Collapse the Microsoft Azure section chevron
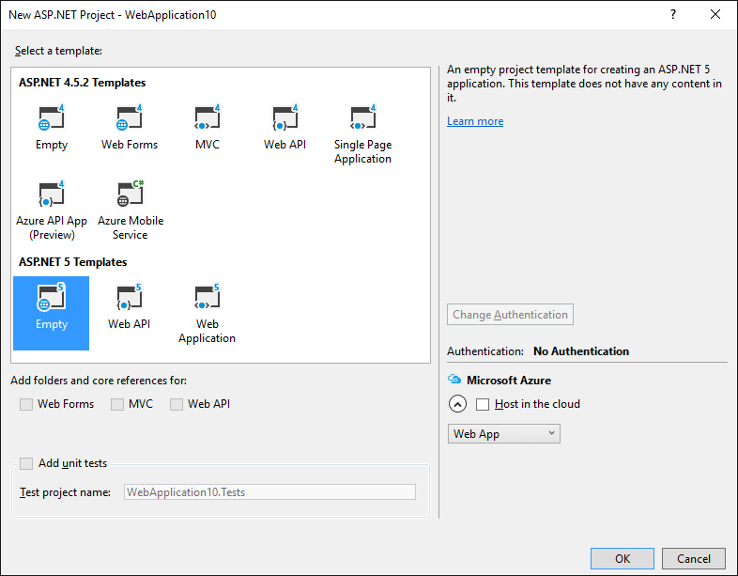This screenshot has height=576, width=738. tap(457, 404)
